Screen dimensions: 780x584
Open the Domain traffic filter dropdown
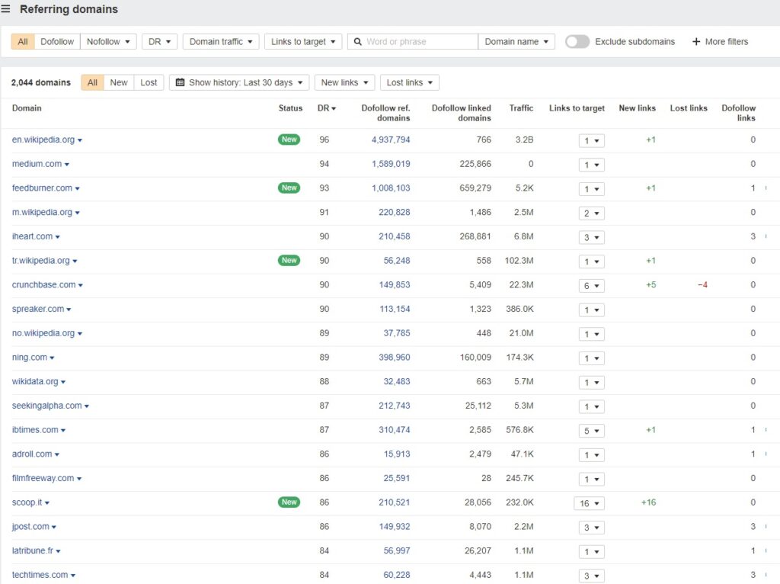point(221,42)
